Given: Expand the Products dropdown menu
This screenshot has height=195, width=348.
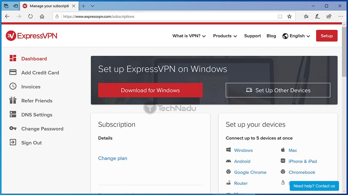Looking at the screenshot, I should [225, 36].
